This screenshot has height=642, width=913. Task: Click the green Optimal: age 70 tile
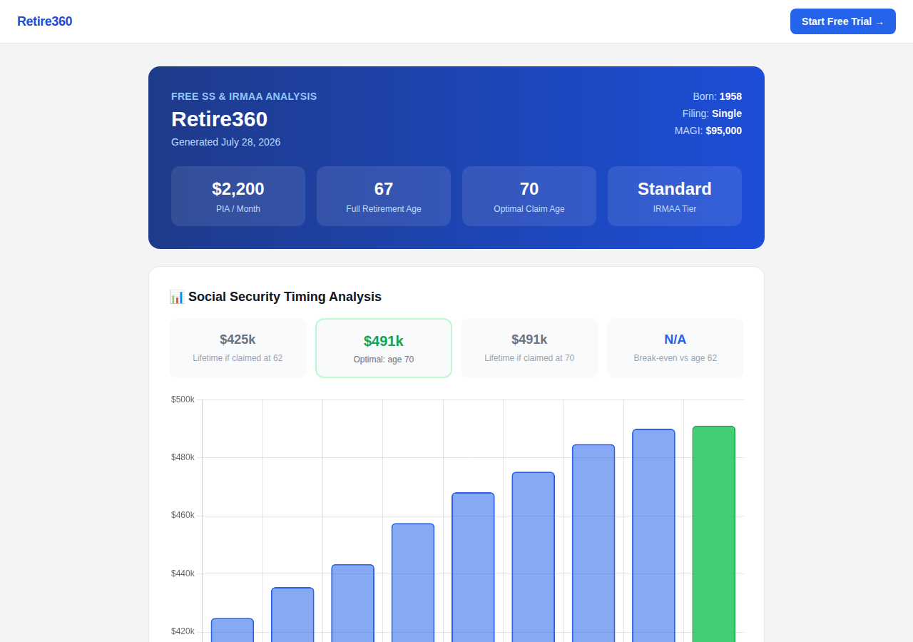(x=384, y=348)
